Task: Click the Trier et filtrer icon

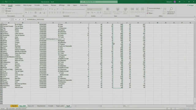Action: point(165,9)
